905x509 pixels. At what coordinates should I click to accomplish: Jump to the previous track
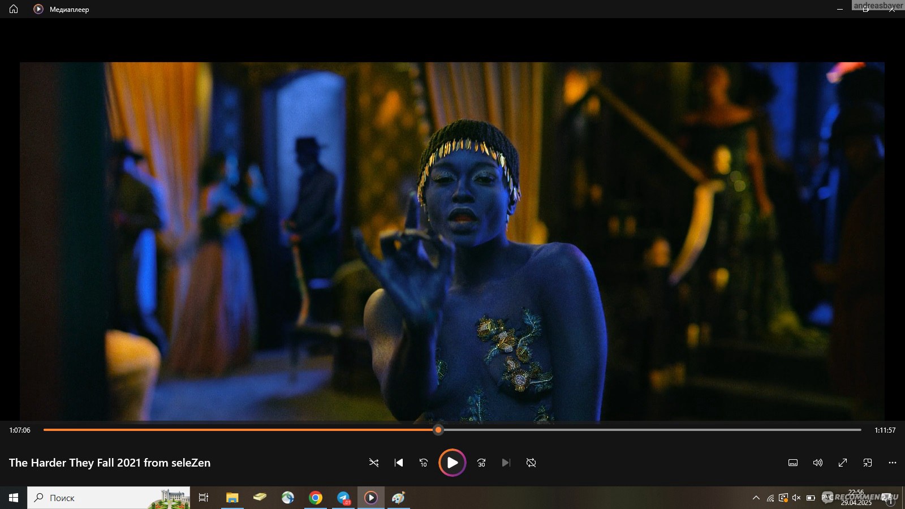(399, 463)
